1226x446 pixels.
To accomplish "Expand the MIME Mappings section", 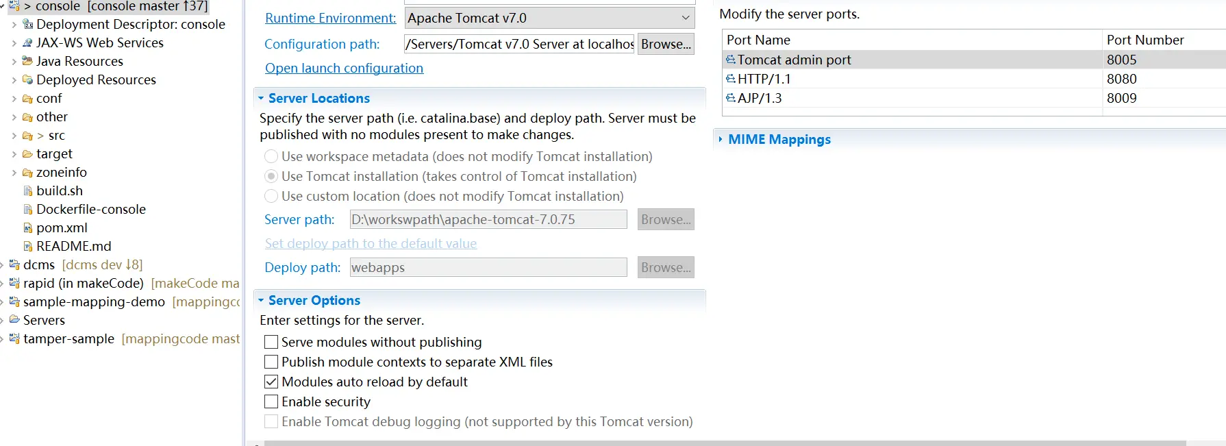I will click(721, 139).
